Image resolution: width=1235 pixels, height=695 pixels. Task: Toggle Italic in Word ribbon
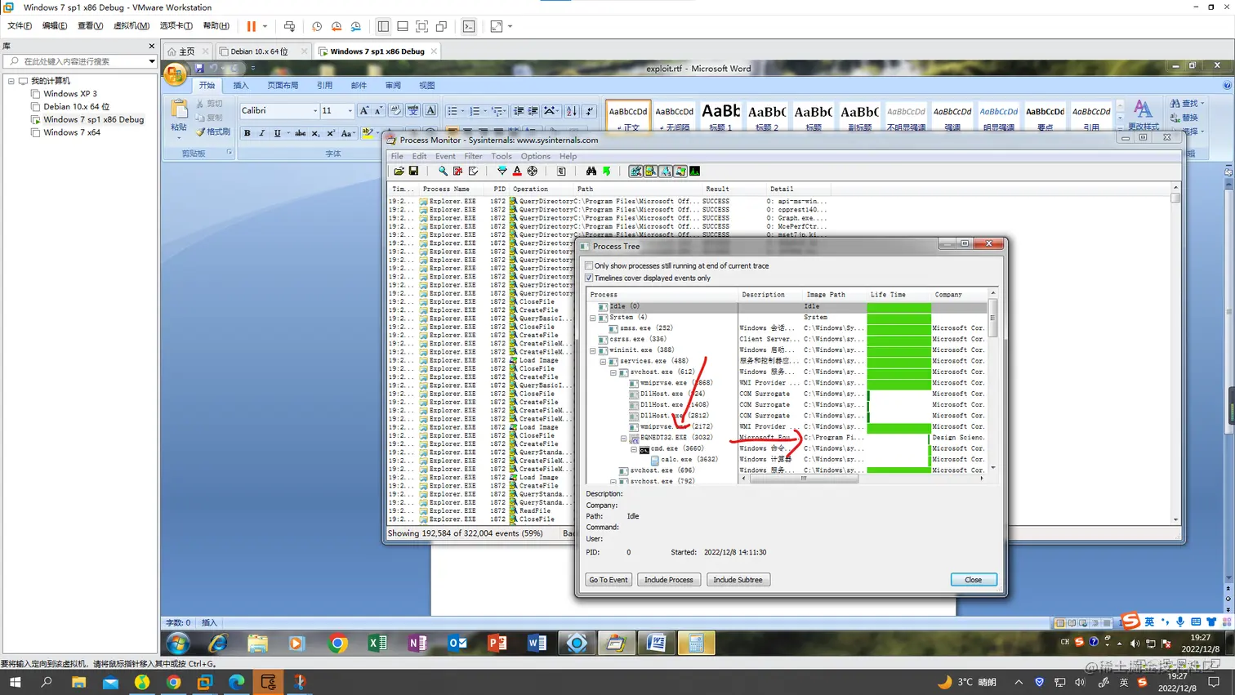pos(262,133)
